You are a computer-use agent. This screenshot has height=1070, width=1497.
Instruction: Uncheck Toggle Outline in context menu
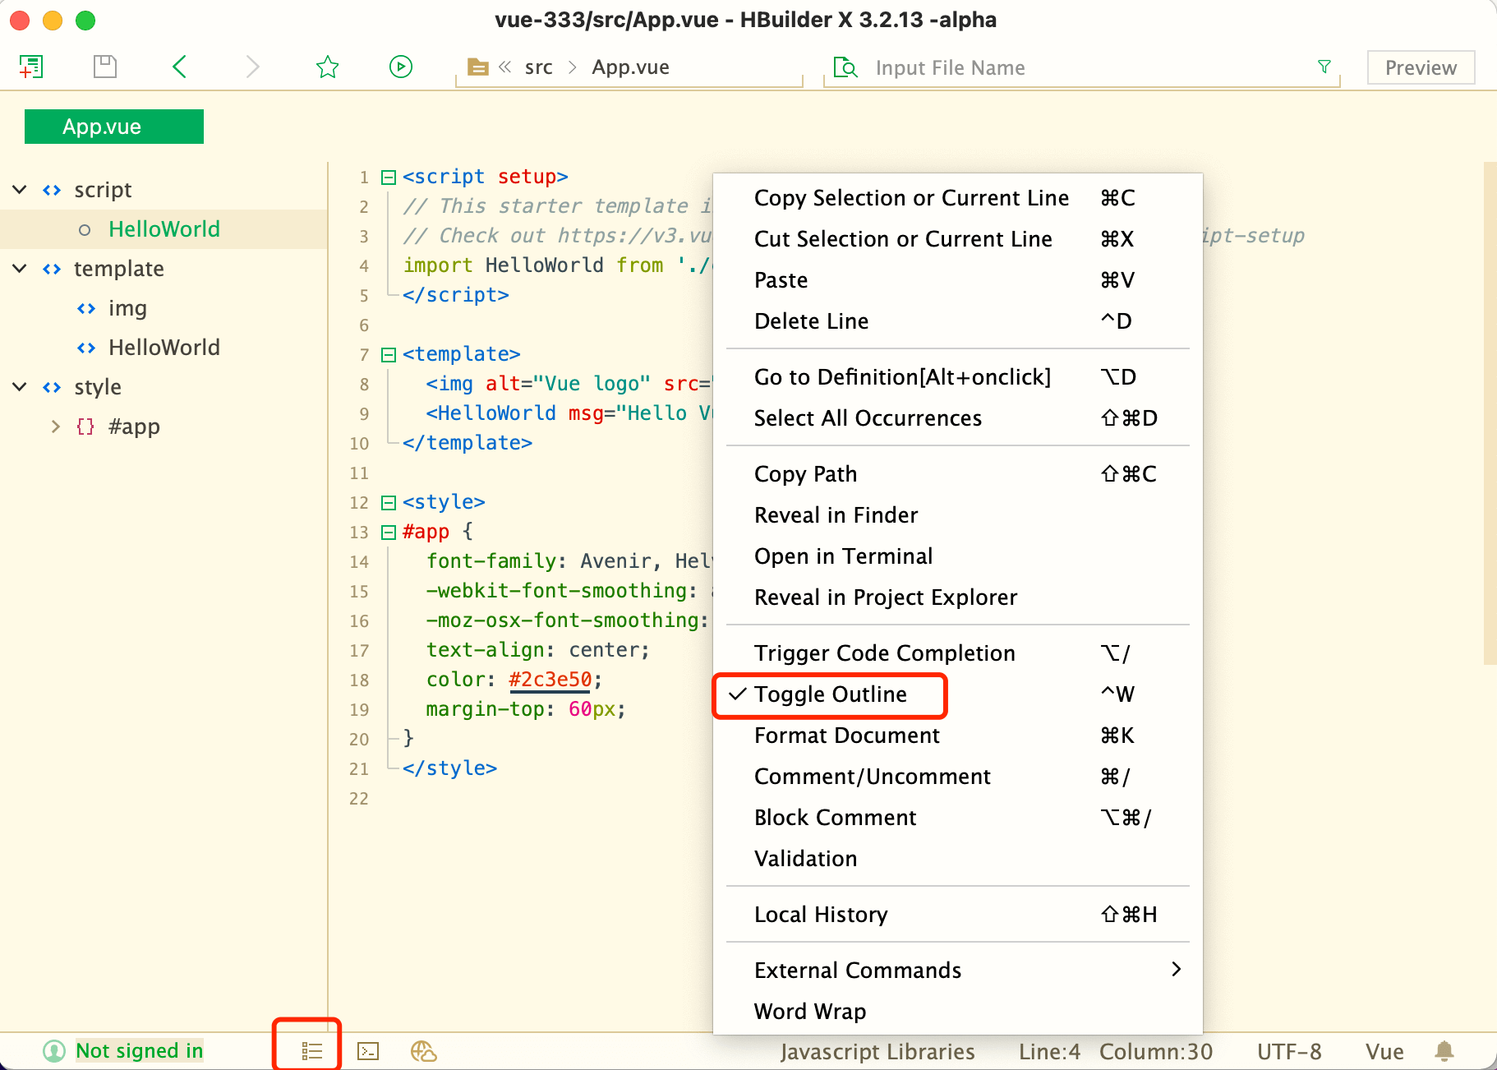[958, 694]
